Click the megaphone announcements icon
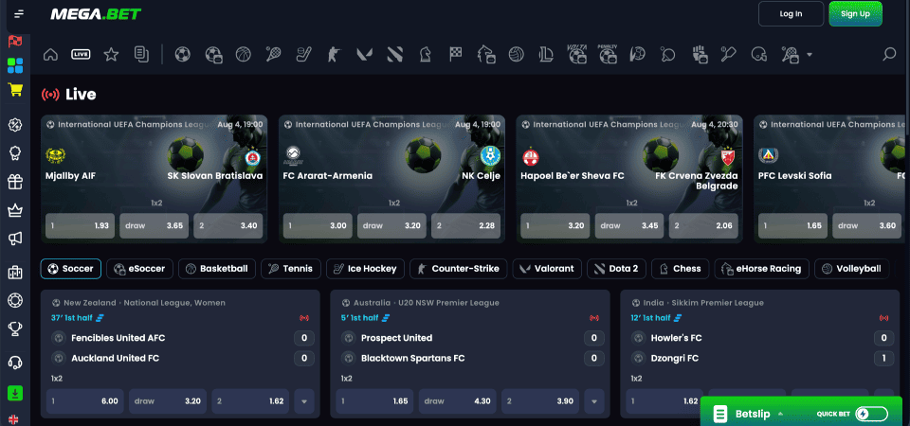This screenshot has height=426, width=910. pyautogui.click(x=15, y=239)
